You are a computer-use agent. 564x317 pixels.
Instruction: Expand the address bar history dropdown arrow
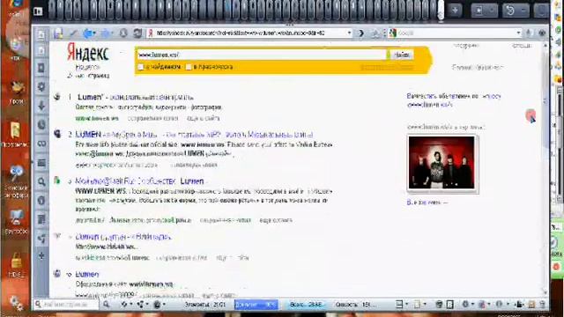349,33
